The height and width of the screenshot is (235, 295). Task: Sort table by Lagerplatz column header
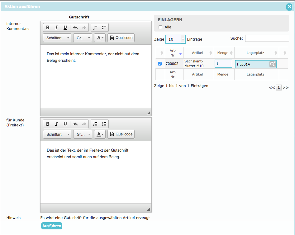coord(255,53)
